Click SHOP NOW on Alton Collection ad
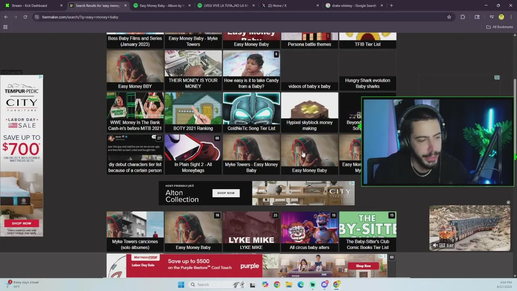This screenshot has width=517, height=291. pos(226,193)
